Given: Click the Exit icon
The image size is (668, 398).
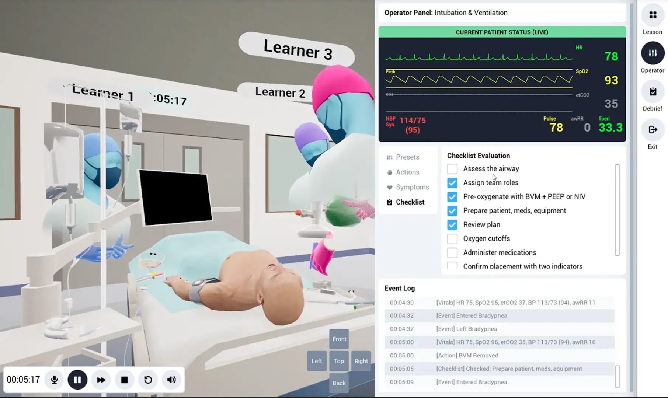Looking at the screenshot, I should coord(653,130).
